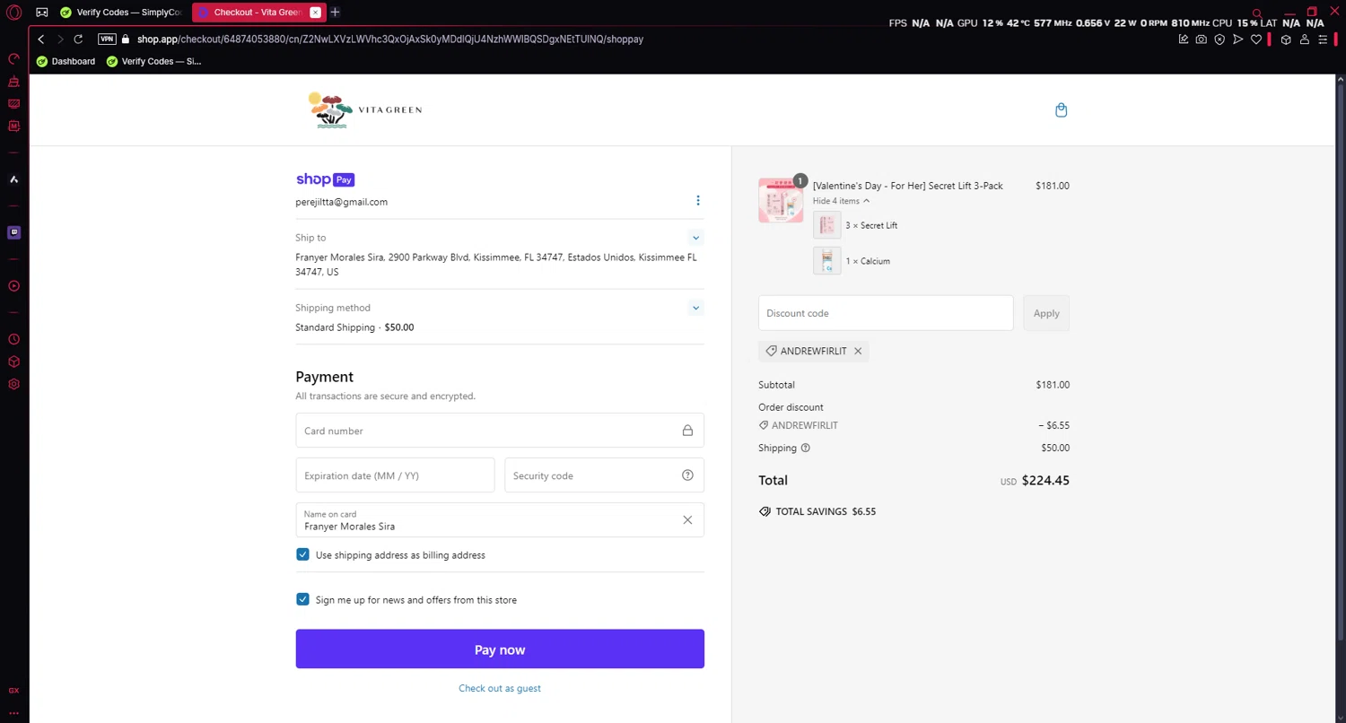Uncheck Sign me up for news and offers
Image resolution: width=1346 pixels, height=723 pixels.
[302, 599]
